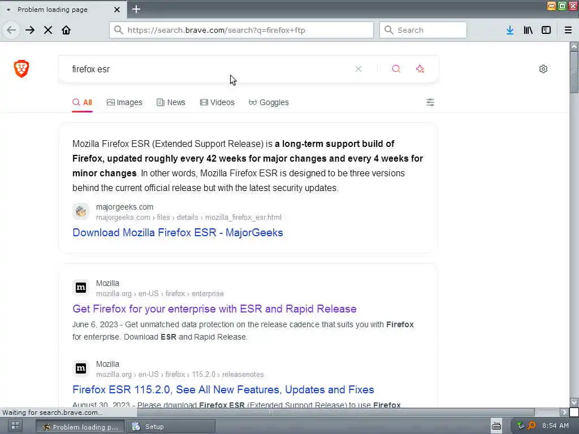This screenshot has height=434, width=579.
Task: Open Get Firefox for your enterprise link
Action: click(214, 309)
